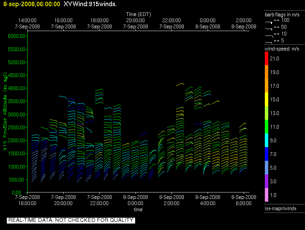Click the Time (EDT) axis label
The height and width of the screenshot is (230, 305).
(138, 14)
